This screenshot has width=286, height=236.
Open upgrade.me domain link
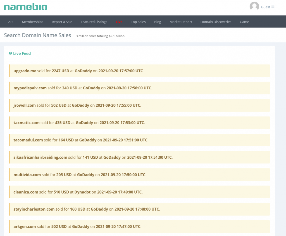tap(25, 71)
